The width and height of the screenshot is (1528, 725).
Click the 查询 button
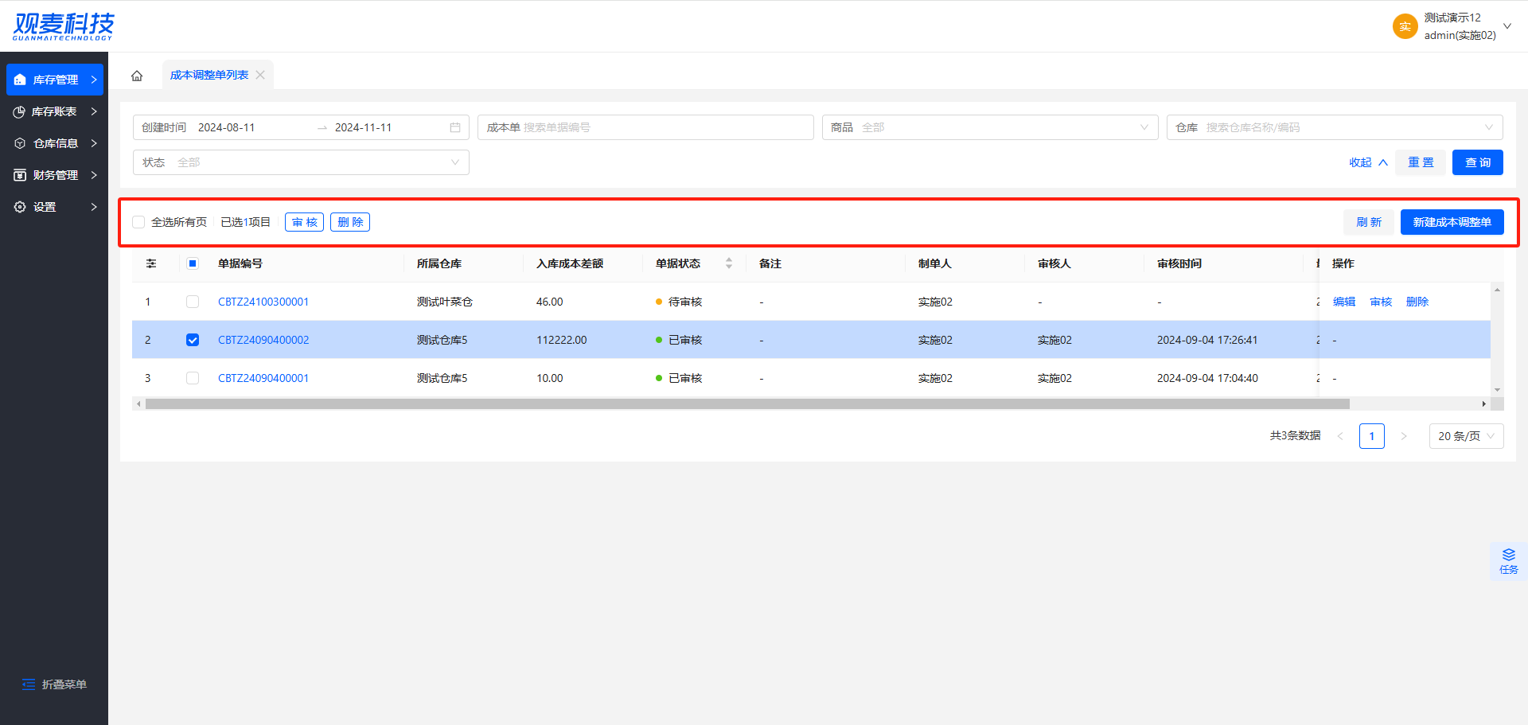point(1478,162)
